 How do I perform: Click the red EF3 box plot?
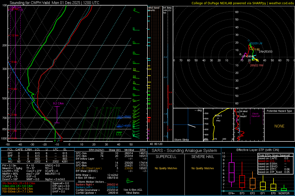tap(242, 176)
